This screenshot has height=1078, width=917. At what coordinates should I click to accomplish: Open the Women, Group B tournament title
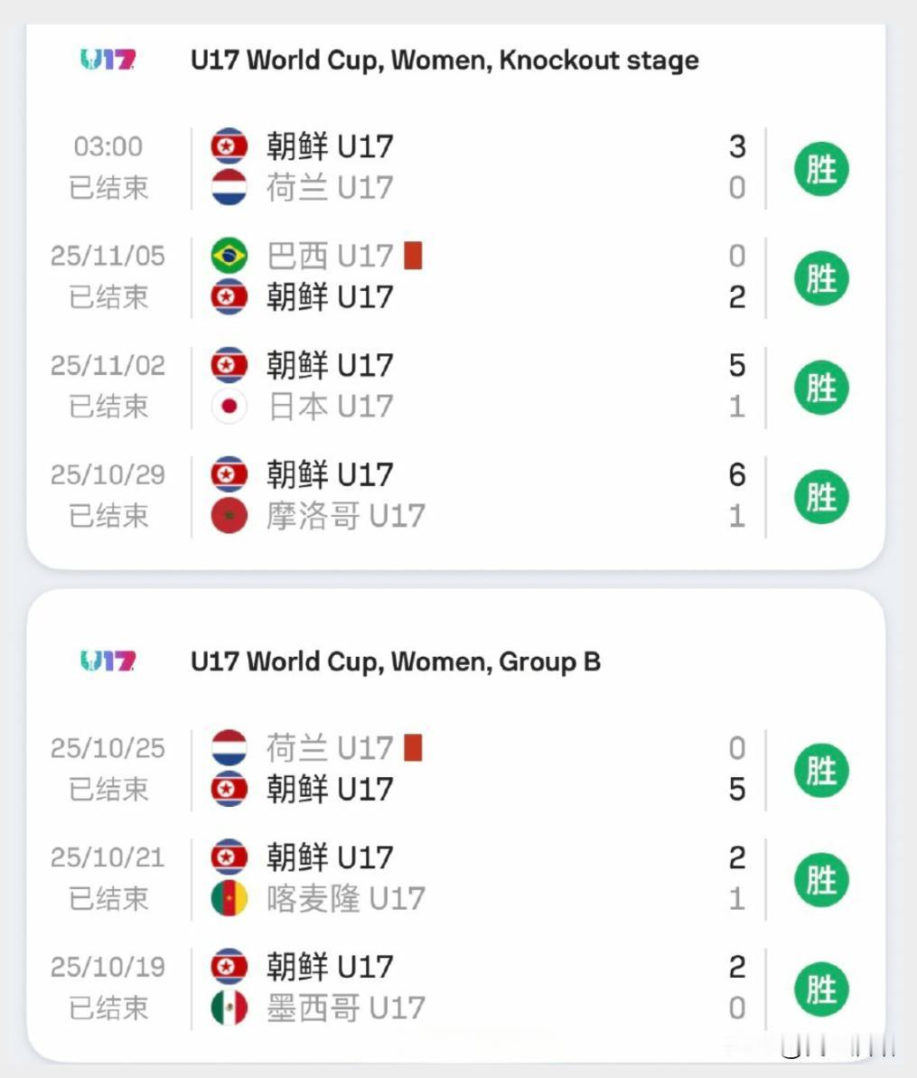click(396, 661)
